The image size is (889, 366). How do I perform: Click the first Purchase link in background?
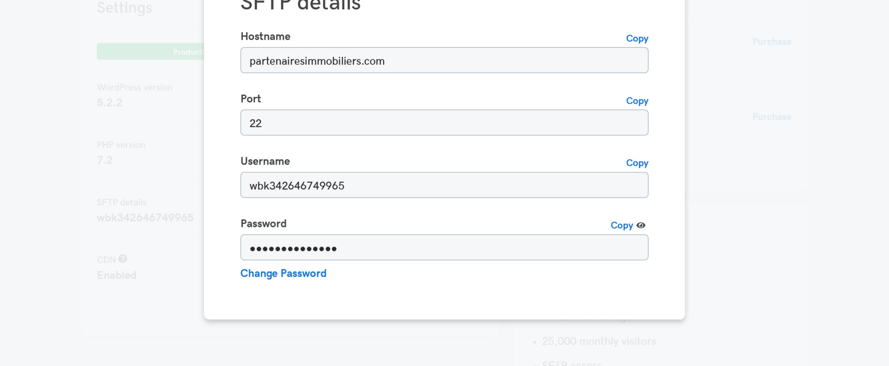(771, 42)
